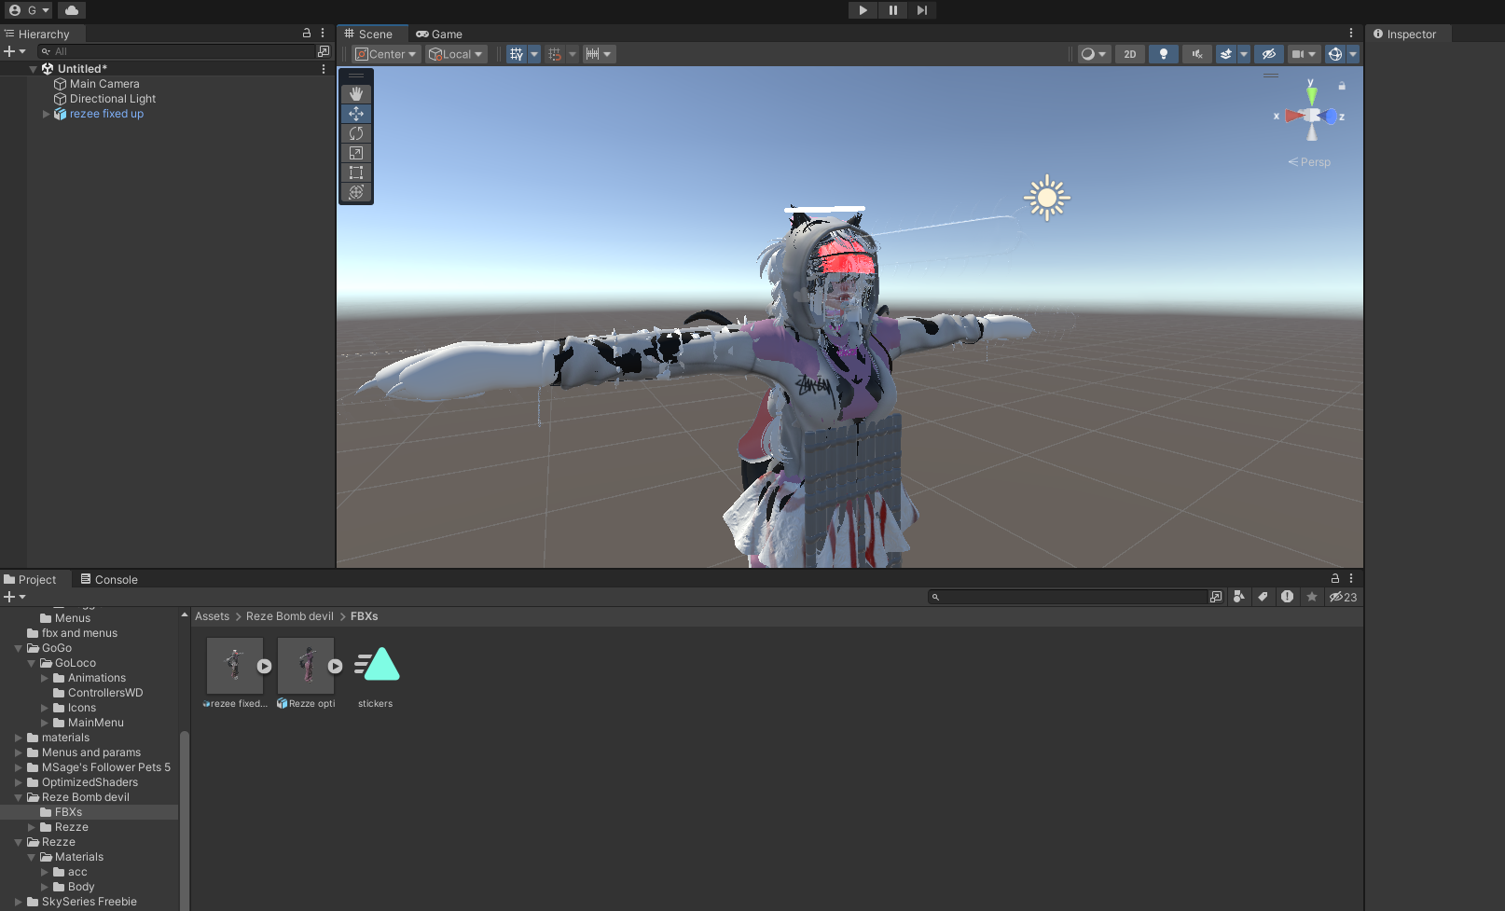Image resolution: width=1505 pixels, height=911 pixels.
Task: Toggle scene audio mute
Action: pyautogui.click(x=1197, y=54)
